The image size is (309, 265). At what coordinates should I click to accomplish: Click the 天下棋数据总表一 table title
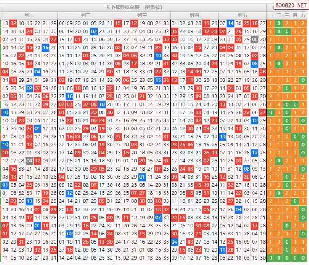click(133, 7)
